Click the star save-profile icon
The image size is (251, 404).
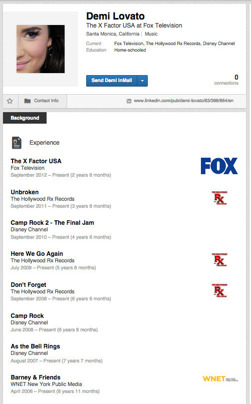10,101
